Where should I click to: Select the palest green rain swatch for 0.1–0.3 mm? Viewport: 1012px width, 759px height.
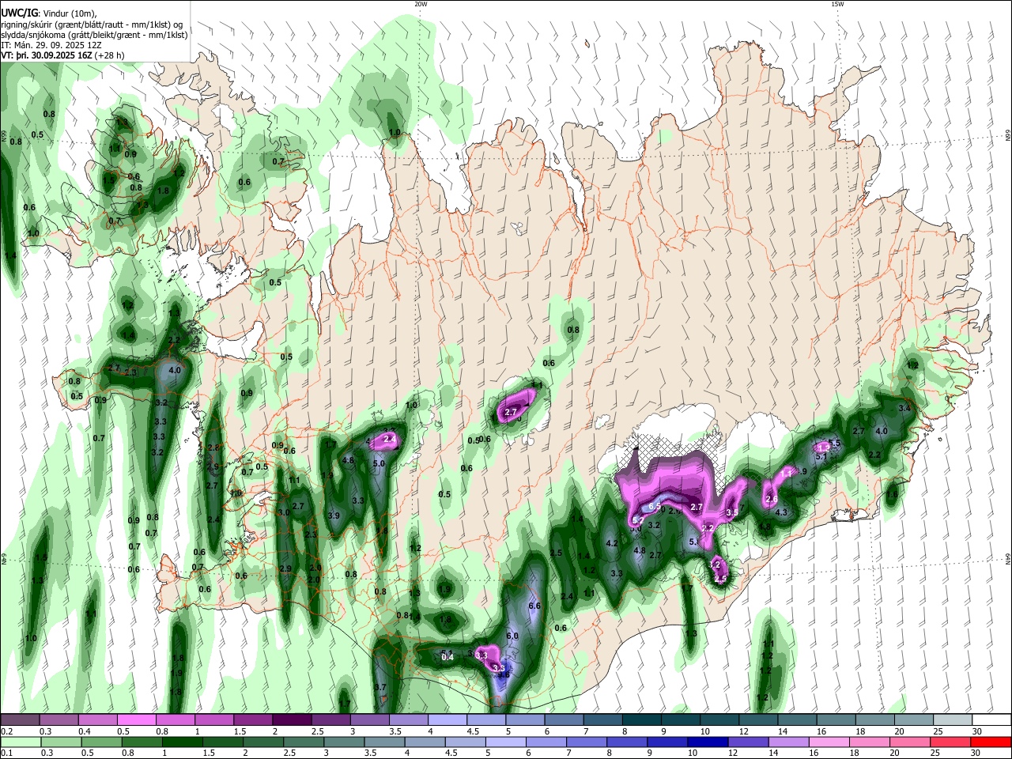pos(20,742)
